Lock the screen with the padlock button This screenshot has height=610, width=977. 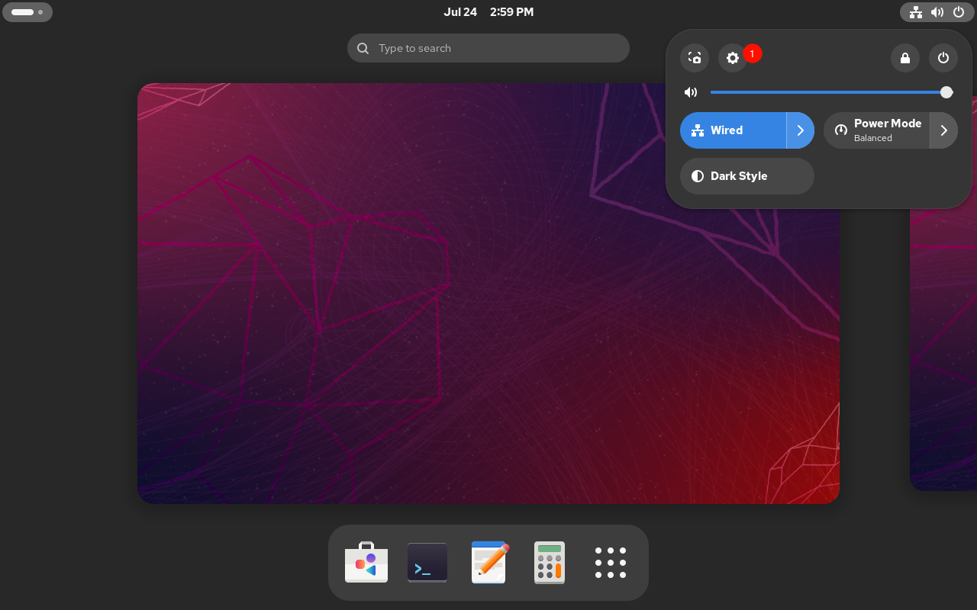coord(905,58)
